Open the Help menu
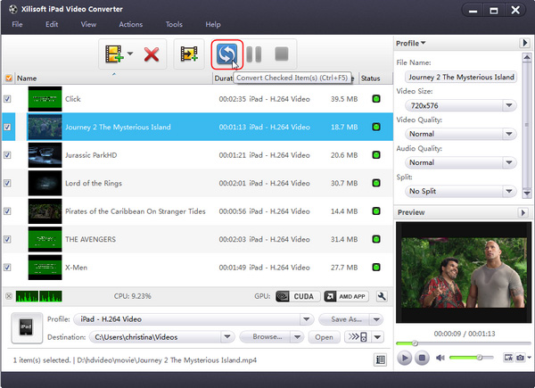The height and width of the screenshot is (388, 535). point(213,24)
